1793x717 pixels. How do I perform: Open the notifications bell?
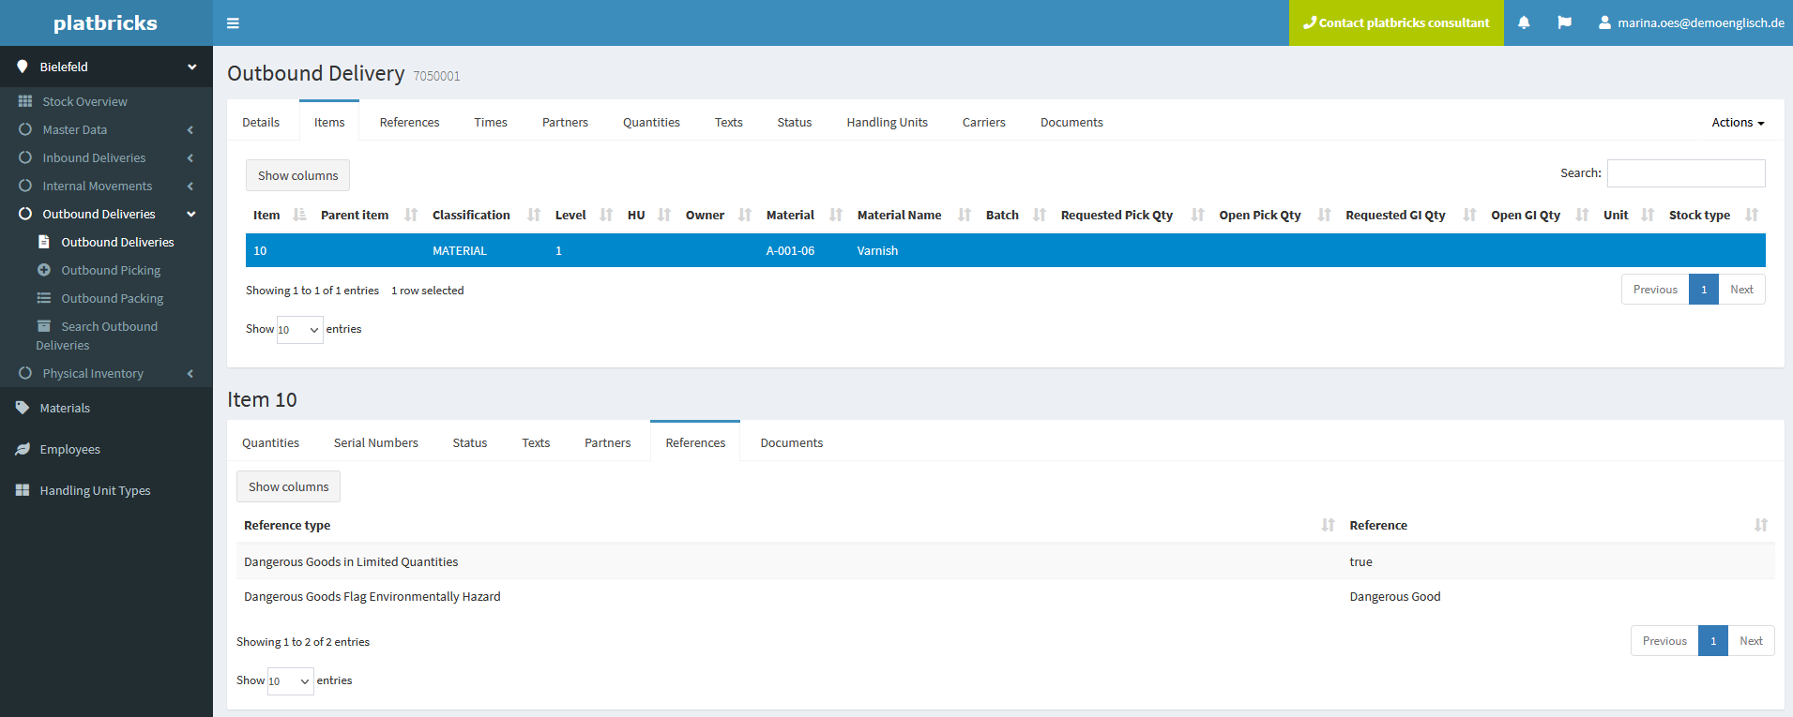pyautogui.click(x=1524, y=22)
